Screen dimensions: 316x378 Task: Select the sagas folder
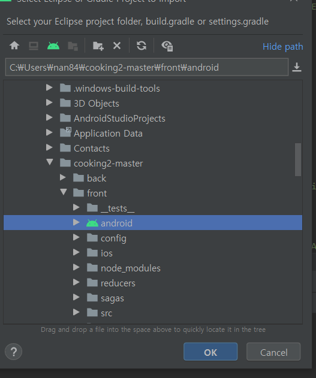point(153,298)
